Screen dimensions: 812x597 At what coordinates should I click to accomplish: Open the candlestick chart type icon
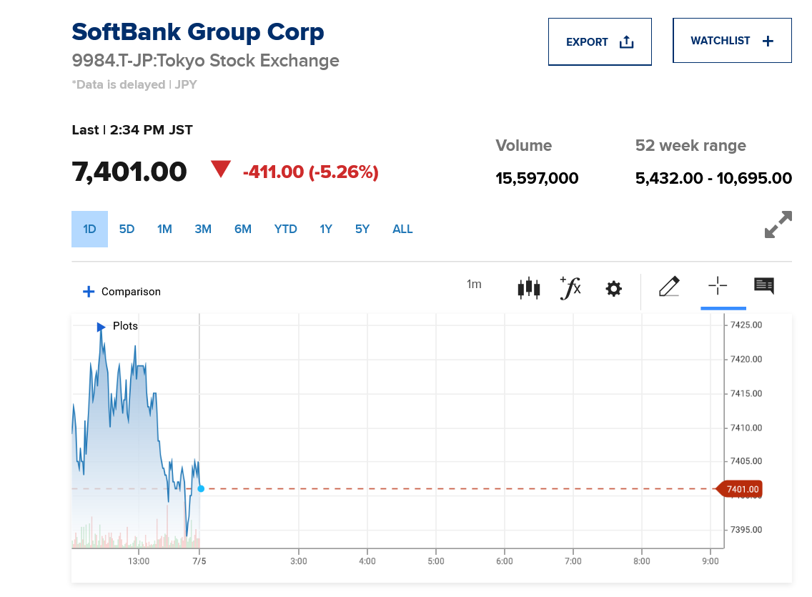(528, 288)
